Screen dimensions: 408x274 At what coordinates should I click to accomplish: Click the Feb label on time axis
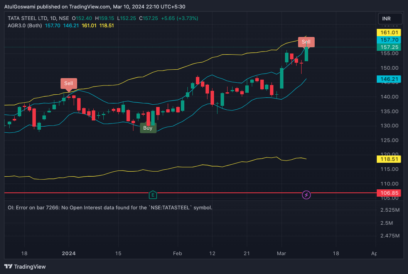(x=177, y=253)
